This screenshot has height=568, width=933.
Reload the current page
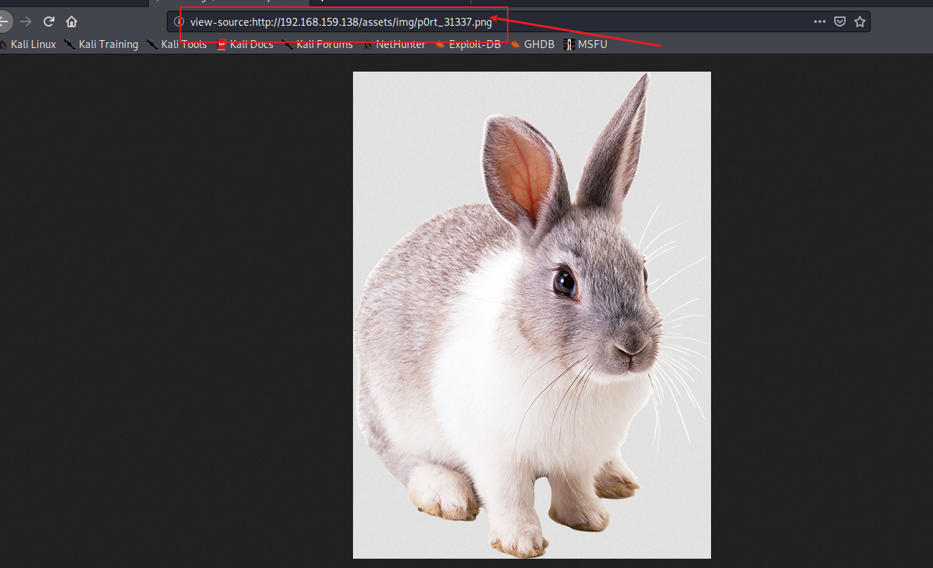(49, 21)
